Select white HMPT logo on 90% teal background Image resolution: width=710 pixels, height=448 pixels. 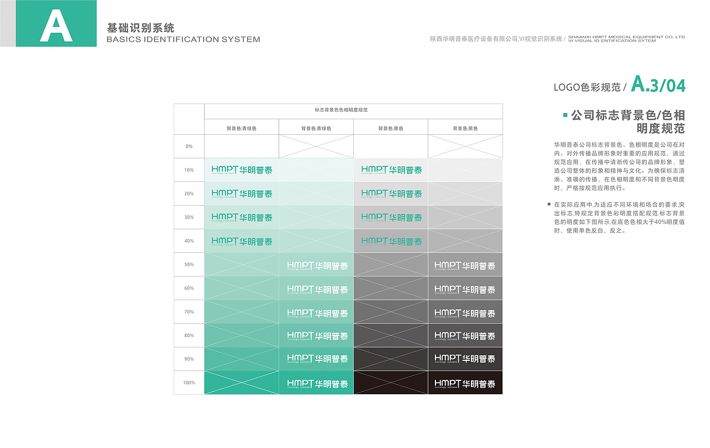318,359
